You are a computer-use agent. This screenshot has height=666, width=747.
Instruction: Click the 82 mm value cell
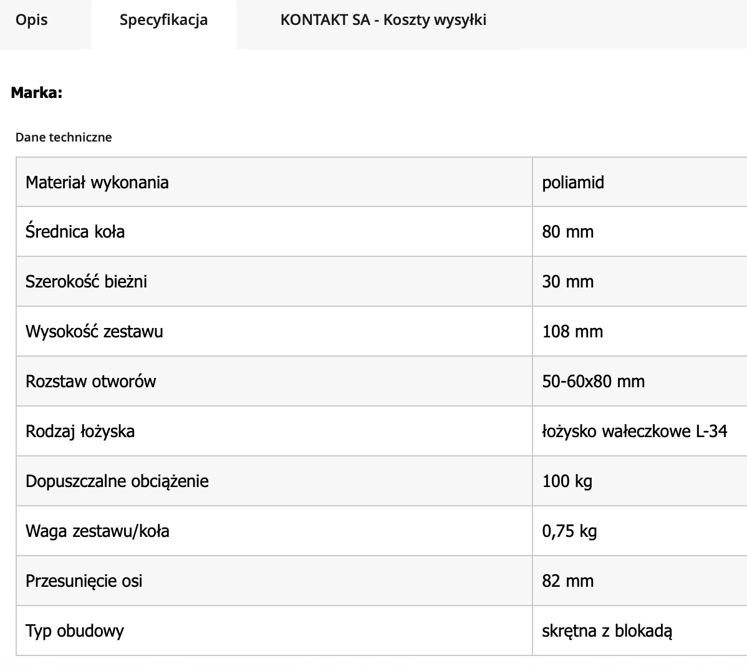click(567, 581)
